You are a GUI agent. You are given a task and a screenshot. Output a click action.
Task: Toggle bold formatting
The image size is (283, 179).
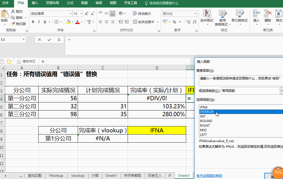click(x=33, y=22)
